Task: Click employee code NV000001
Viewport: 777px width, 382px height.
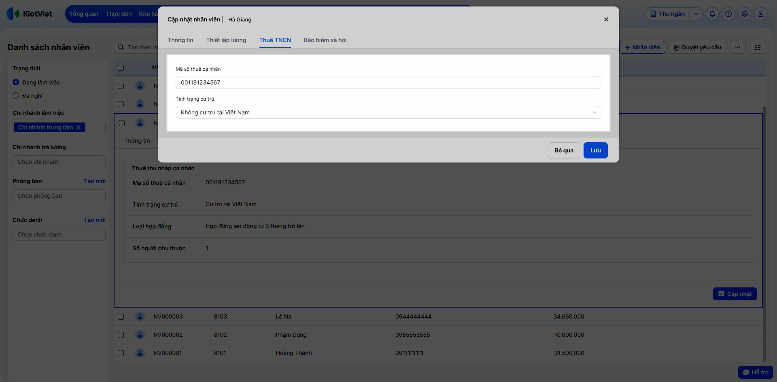Action: 168,353
